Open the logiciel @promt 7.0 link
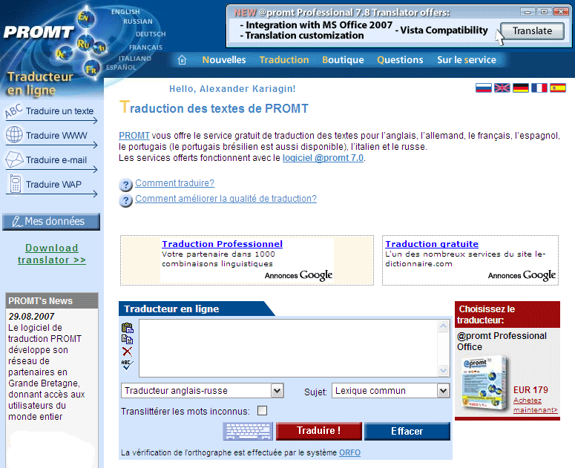 tap(323, 158)
